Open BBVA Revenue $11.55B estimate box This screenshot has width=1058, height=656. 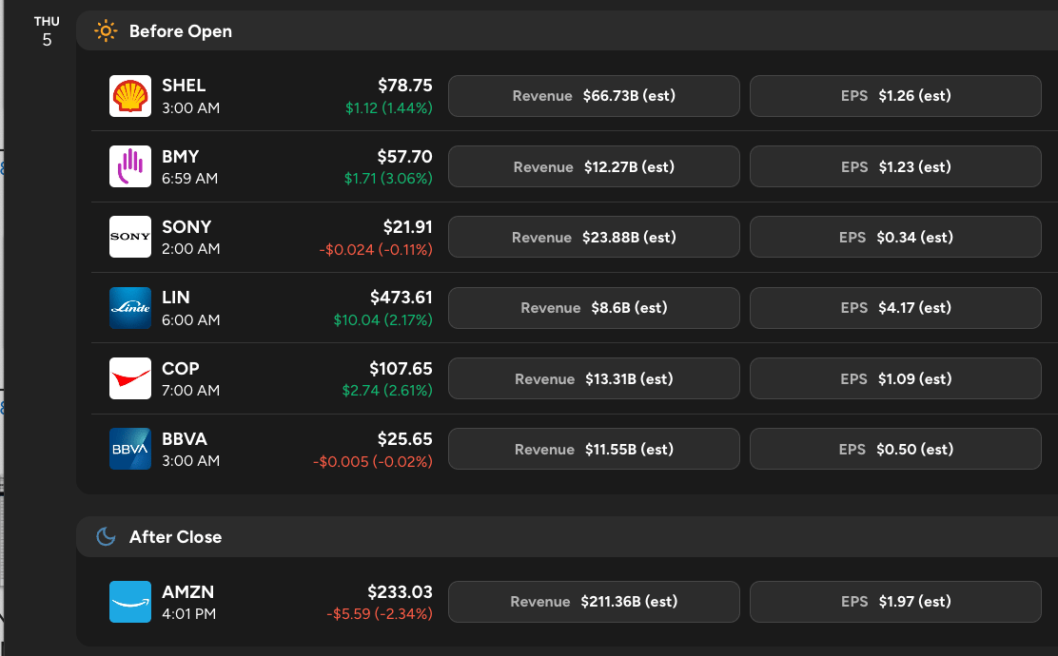(x=594, y=449)
